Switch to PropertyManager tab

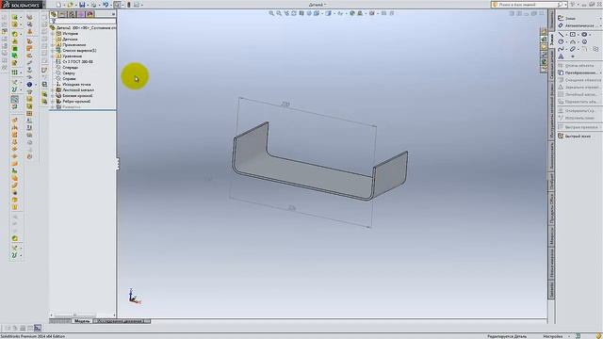click(x=63, y=14)
